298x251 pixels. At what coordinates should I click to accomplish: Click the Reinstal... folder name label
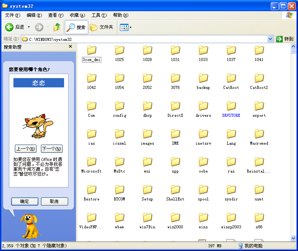(x=259, y=171)
